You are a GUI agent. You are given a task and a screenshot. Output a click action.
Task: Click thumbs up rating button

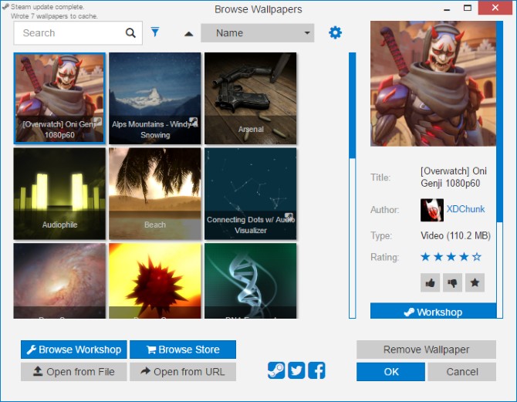tap(430, 282)
